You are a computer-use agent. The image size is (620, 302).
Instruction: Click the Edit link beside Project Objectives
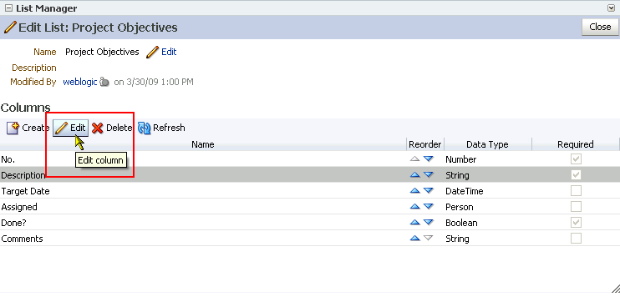coord(169,52)
